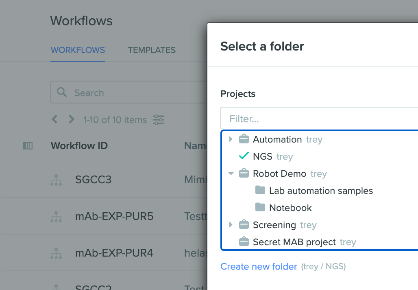The height and width of the screenshot is (290, 418).
Task: Choose the Lab automation samples folder
Action: (x=321, y=191)
